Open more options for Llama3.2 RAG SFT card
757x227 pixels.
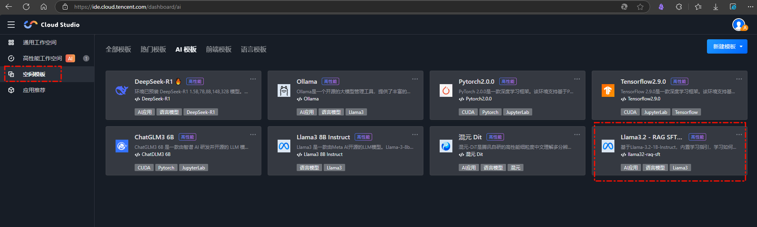(x=739, y=135)
